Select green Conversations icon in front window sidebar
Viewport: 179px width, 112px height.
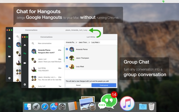pos(25,53)
